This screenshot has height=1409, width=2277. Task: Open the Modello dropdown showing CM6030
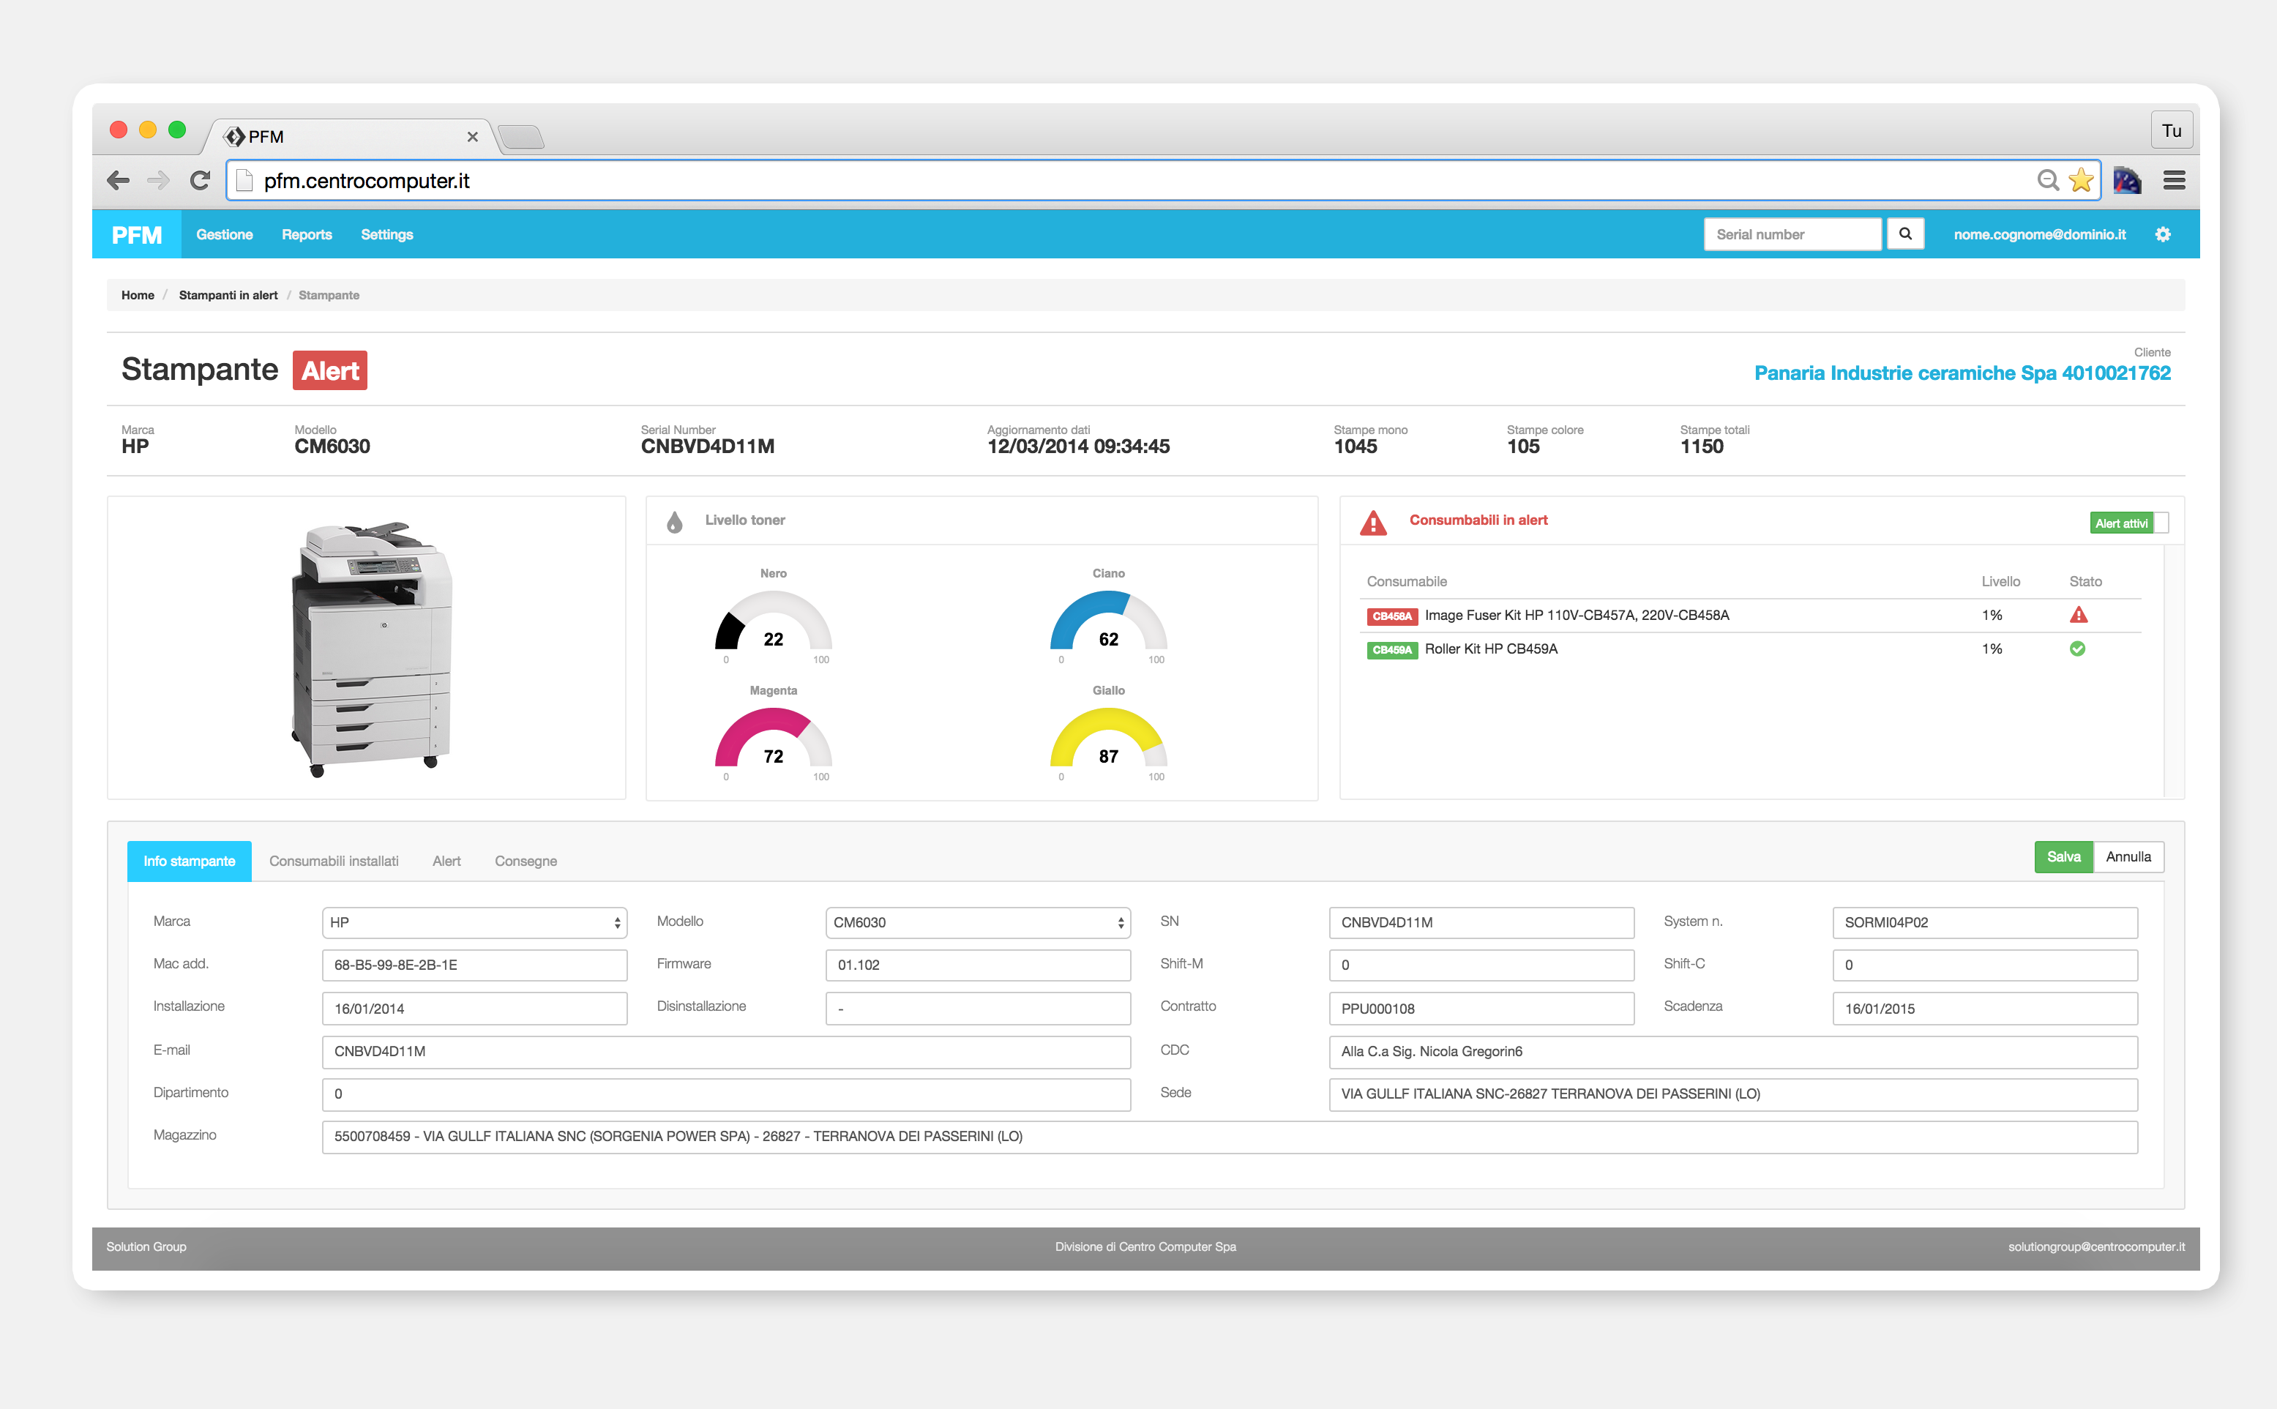coord(977,922)
